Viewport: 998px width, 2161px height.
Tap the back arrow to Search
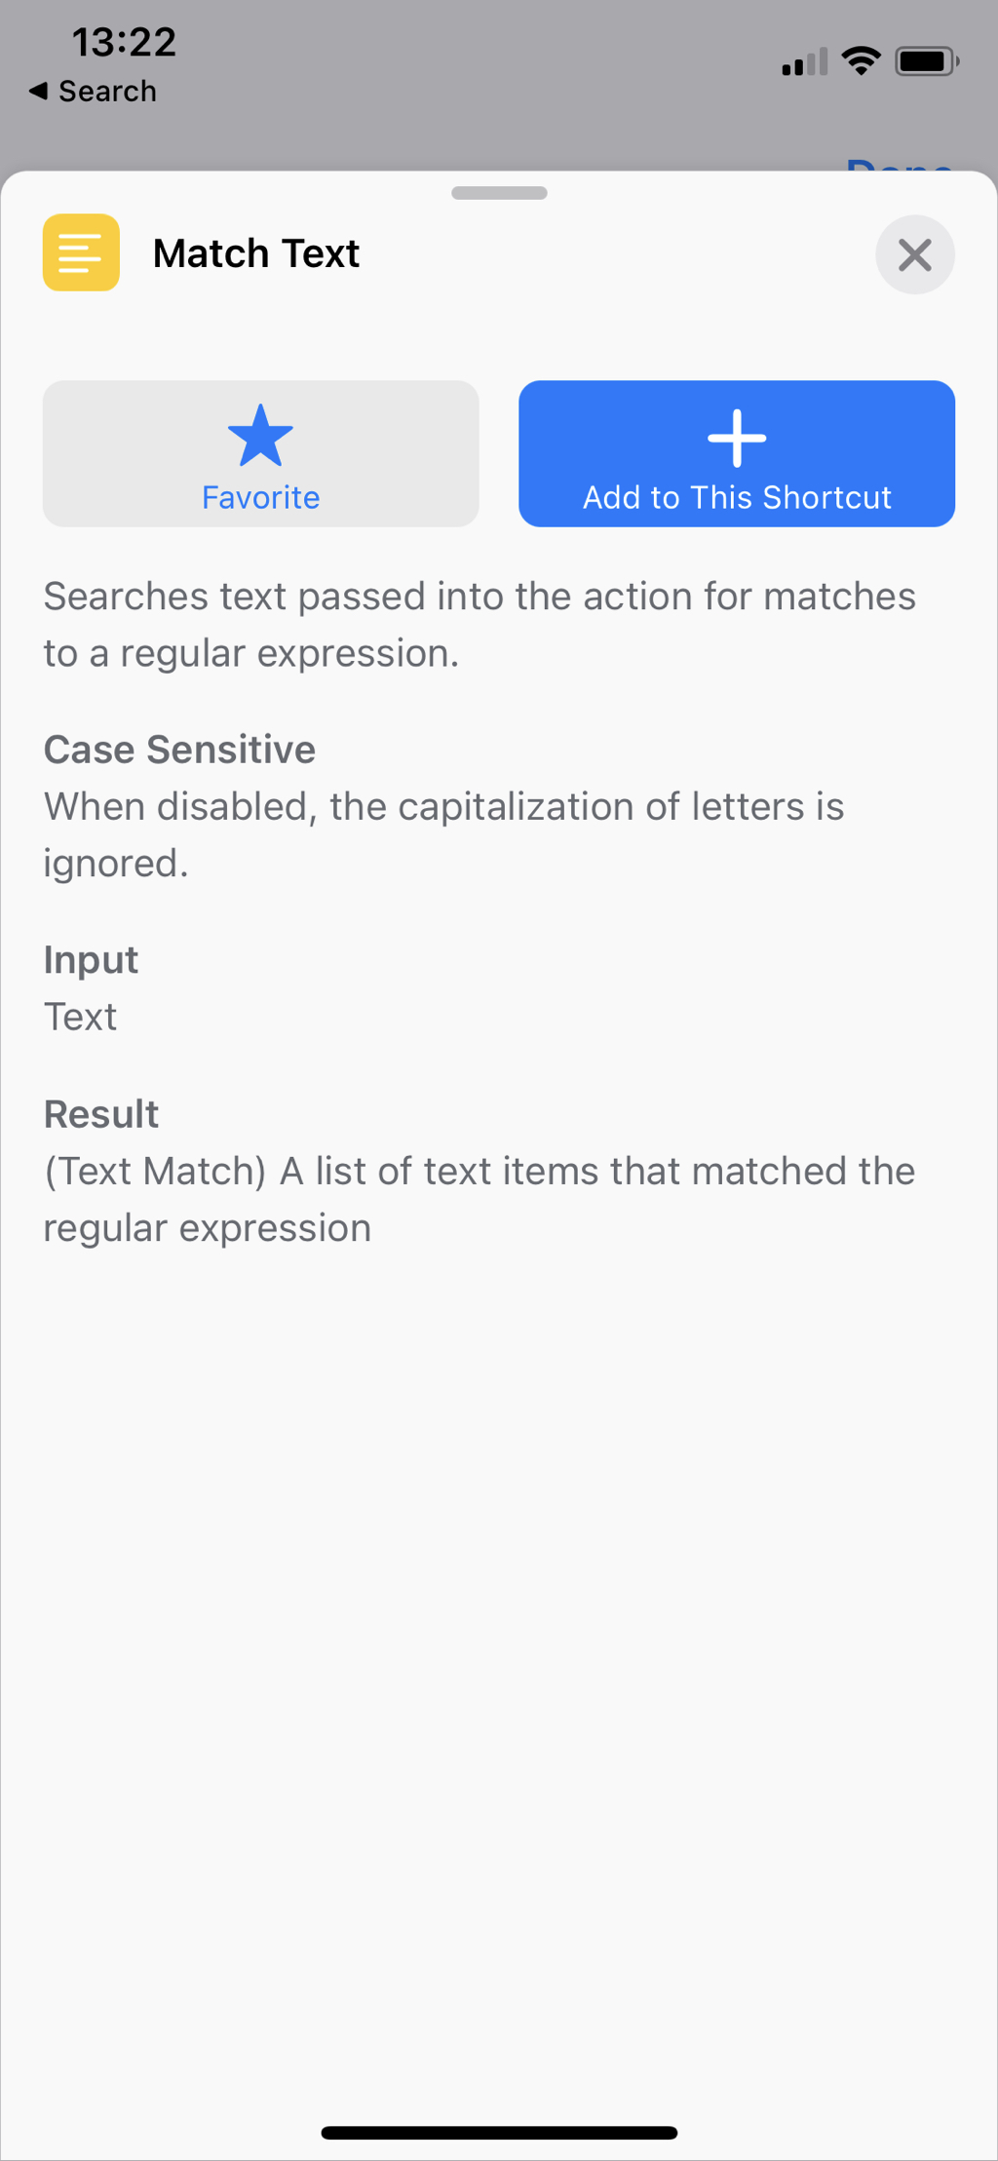coord(38,91)
